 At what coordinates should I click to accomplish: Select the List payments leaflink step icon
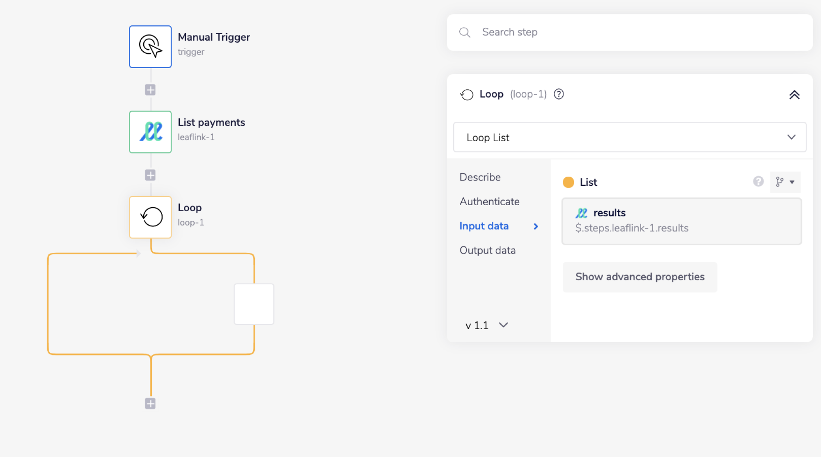tap(150, 132)
